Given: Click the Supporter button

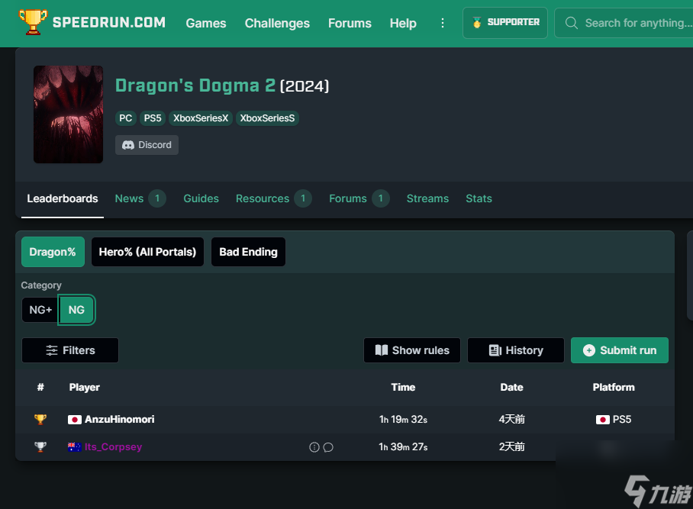Looking at the screenshot, I should (x=505, y=23).
